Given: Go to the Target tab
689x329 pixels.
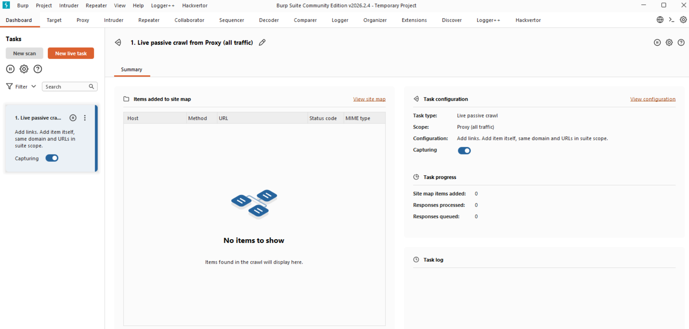Looking at the screenshot, I should (54, 20).
